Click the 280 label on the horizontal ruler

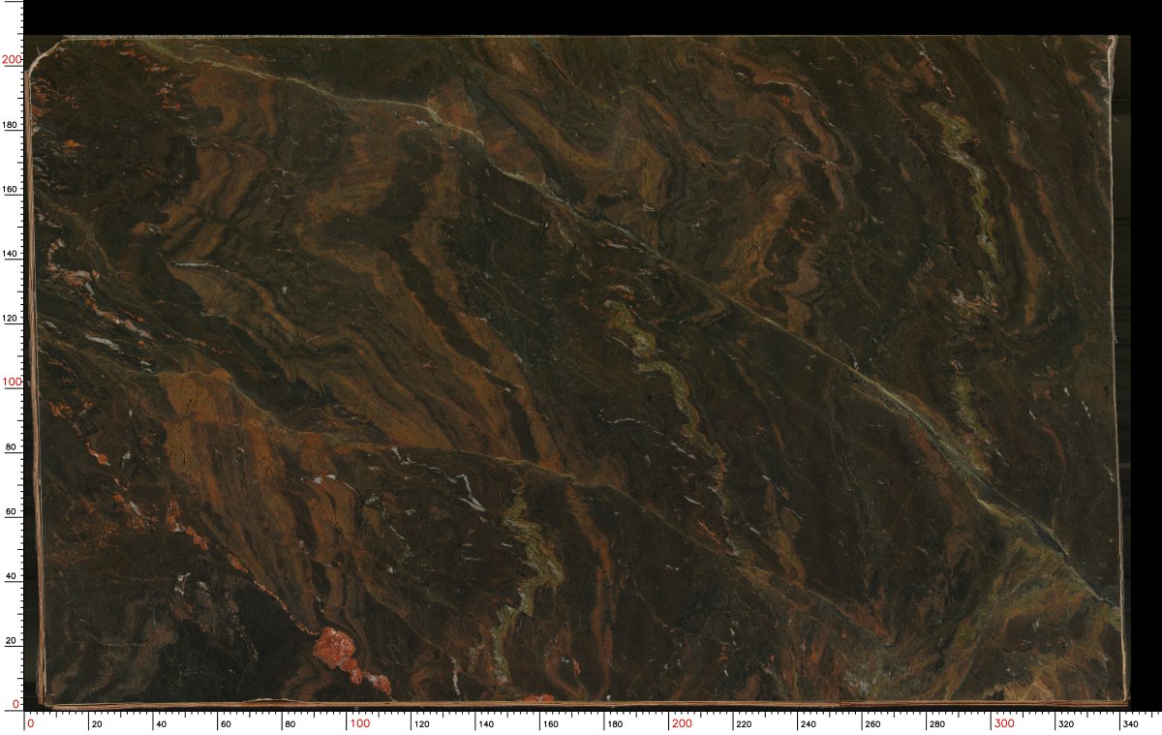(936, 724)
